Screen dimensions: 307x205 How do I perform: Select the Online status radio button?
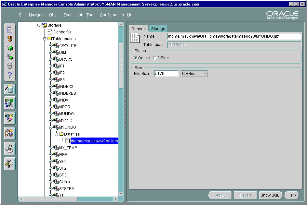pos(136,58)
